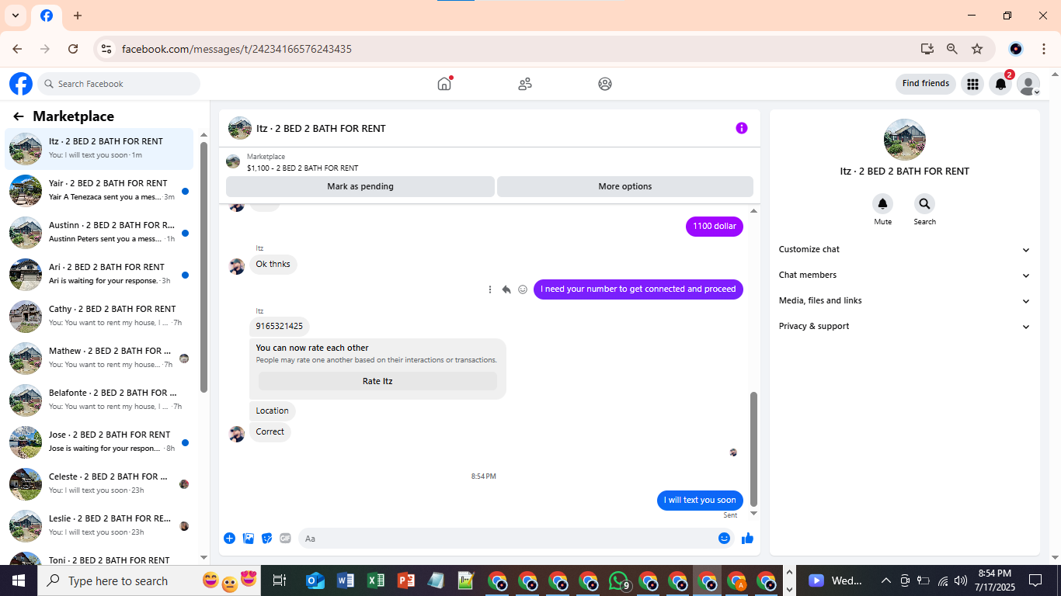Image resolution: width=1061 pixels, height=596 pixels.
Task: Open Excel from the taskbar
Action: pos(376,580)
